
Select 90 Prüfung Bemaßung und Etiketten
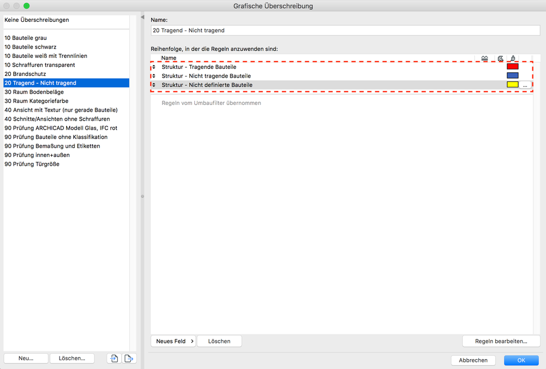pos(67,146)
